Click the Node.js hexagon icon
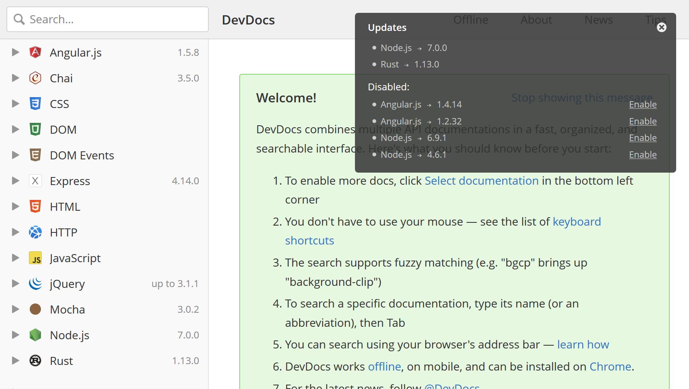The image size is (689, 389). (35, 335)
